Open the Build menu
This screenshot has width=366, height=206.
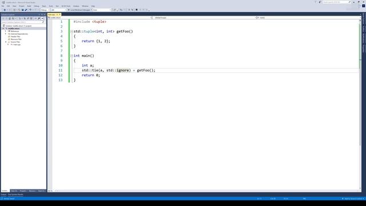tap(29, 6)
